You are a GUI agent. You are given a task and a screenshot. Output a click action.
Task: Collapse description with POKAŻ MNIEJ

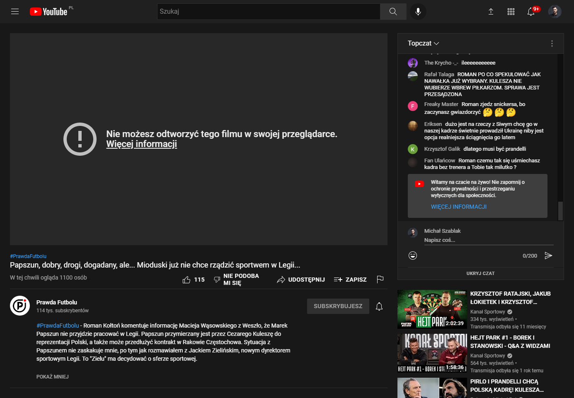(x=53, y=377)
